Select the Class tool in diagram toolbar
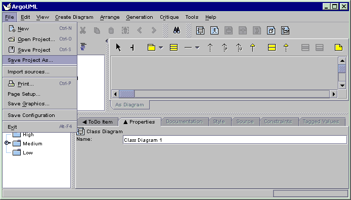 173,48
